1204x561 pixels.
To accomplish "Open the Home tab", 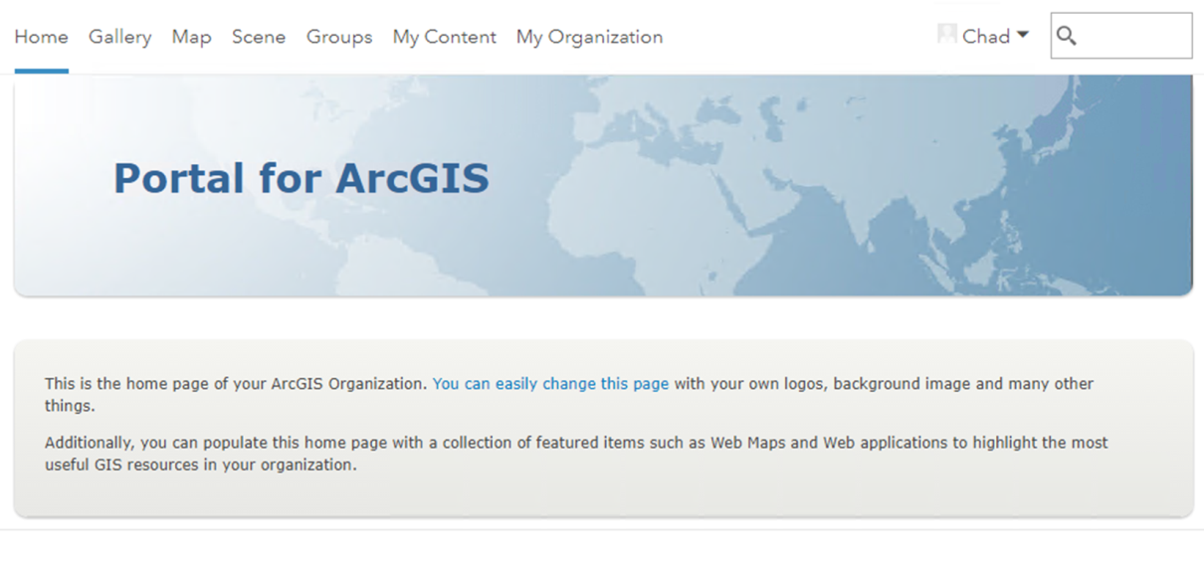I will 41,37.
